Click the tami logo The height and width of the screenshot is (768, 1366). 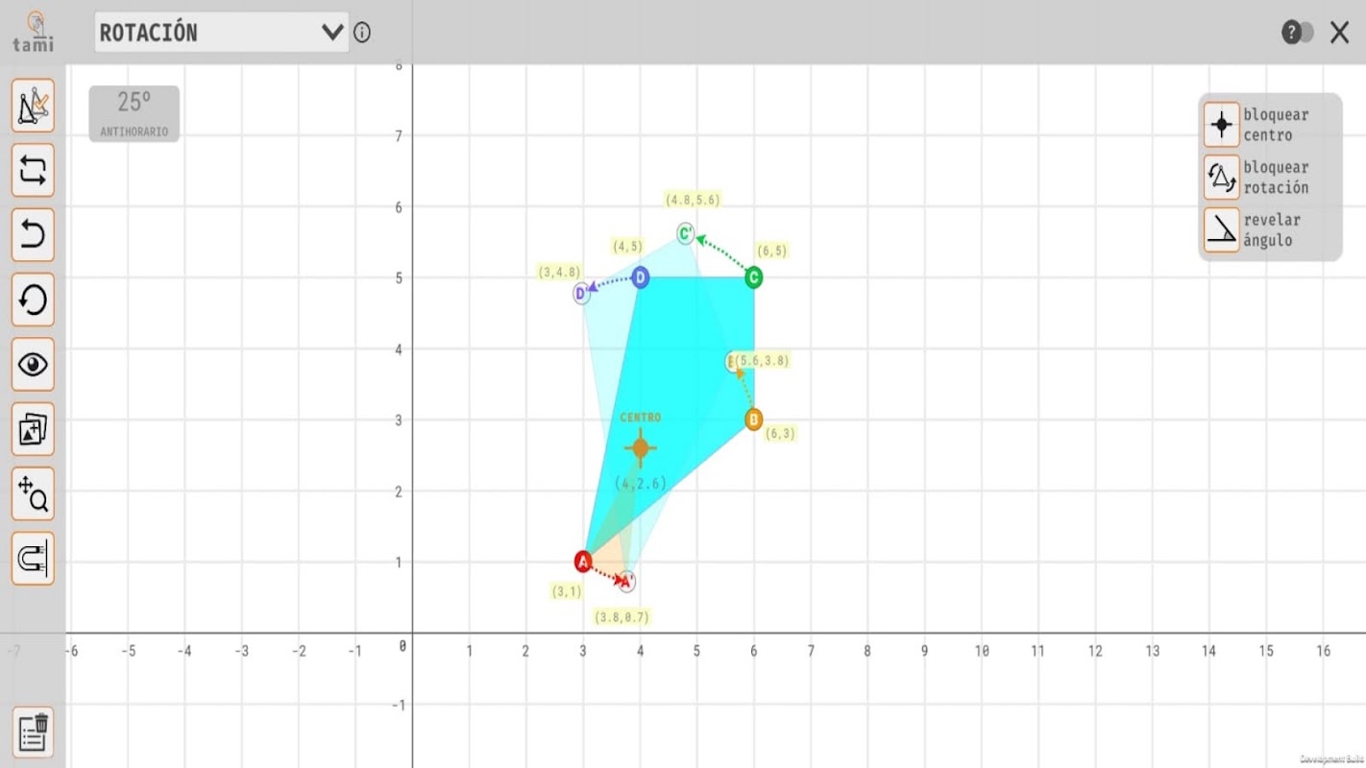[x=33, y=32]
